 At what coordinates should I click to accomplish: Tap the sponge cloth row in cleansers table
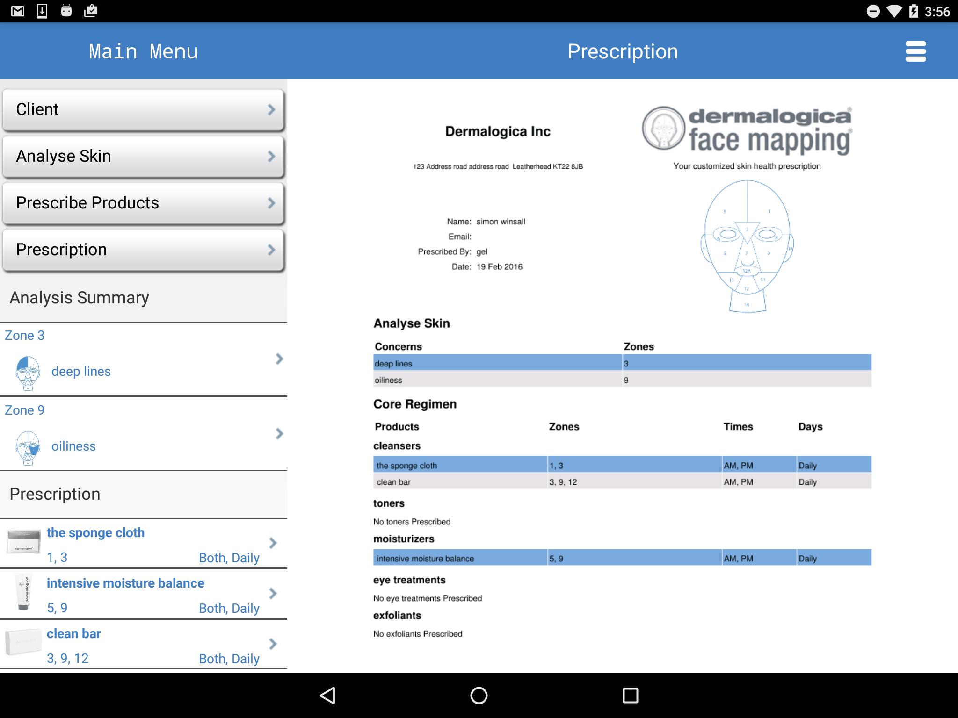tap(622, 465)
